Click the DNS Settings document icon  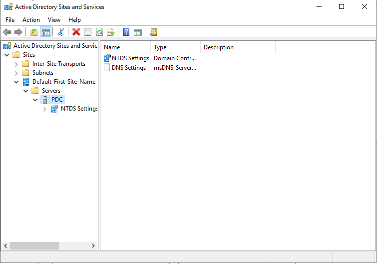(107, 68)
